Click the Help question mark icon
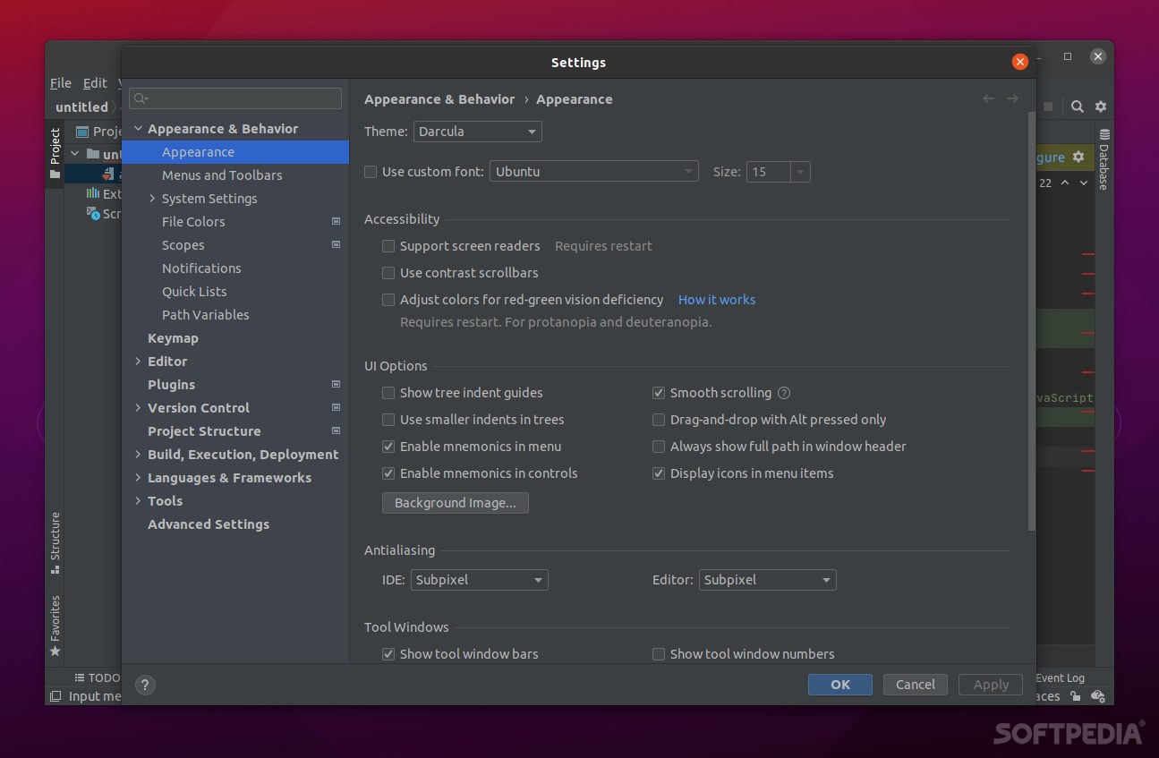This screenshot has width=1159, height=758. 145,685
